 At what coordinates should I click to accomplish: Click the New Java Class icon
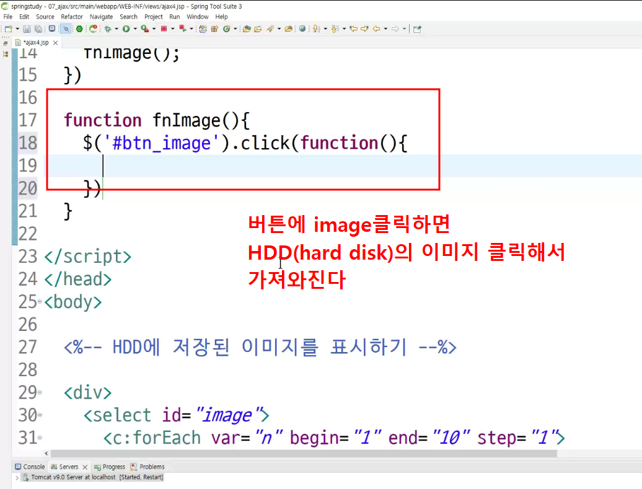point(226,29)
